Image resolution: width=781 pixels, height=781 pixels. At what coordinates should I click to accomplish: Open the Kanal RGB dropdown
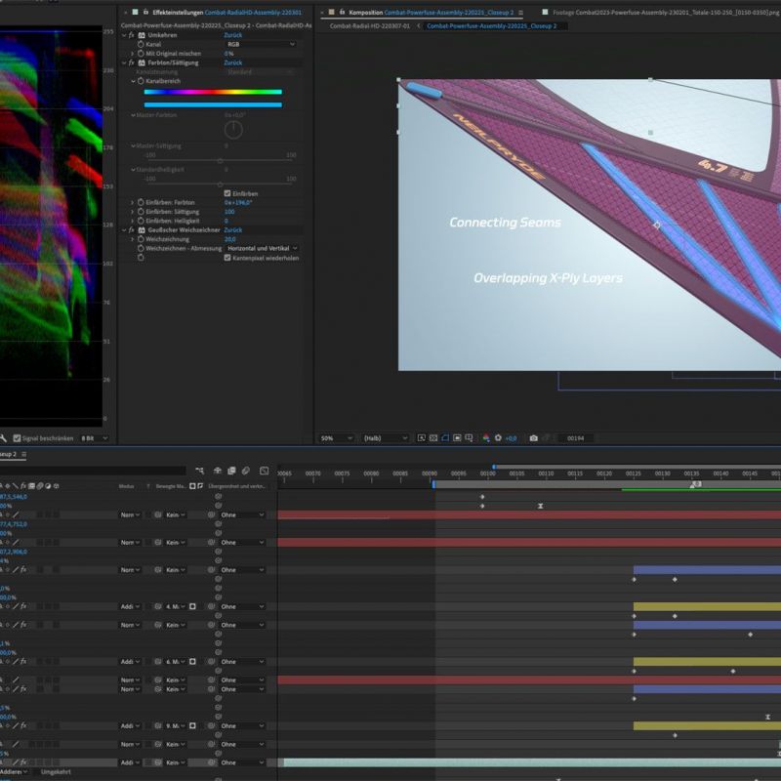(260, 44)
